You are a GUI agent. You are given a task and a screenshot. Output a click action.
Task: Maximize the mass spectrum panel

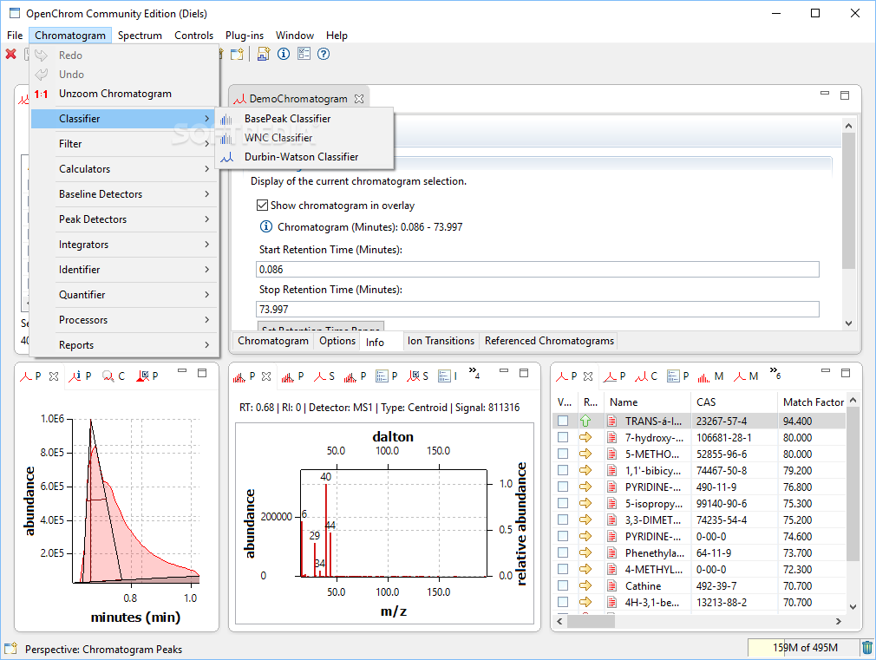point(524,372)
